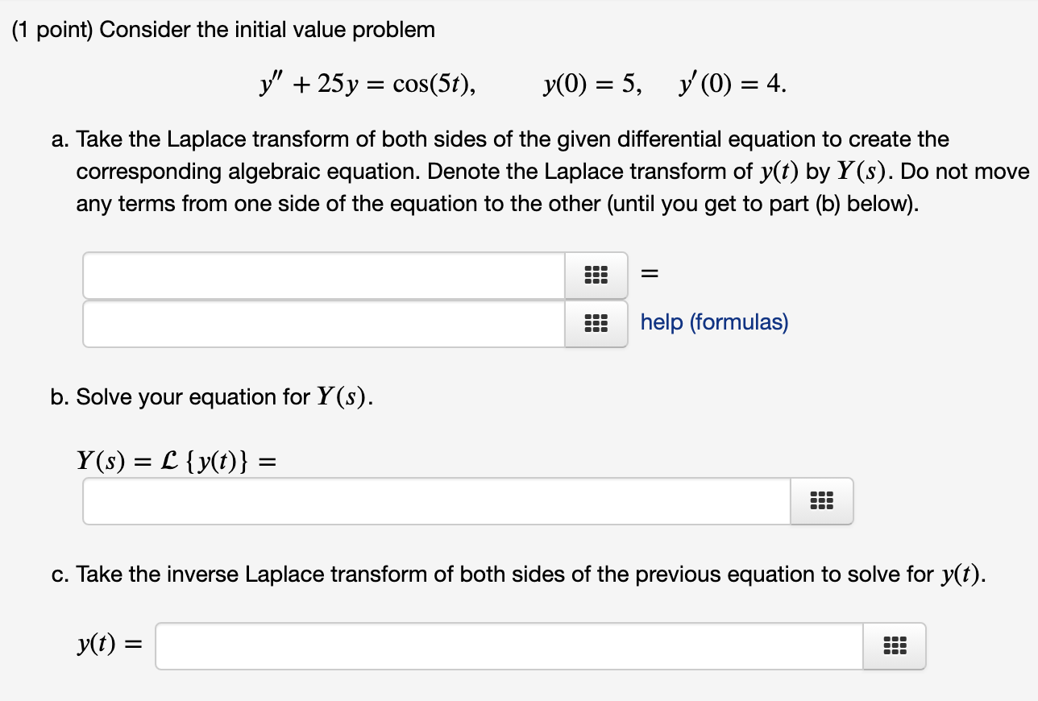
Task: Click inside the first part (a) answer field
Action: coord(322,275)
